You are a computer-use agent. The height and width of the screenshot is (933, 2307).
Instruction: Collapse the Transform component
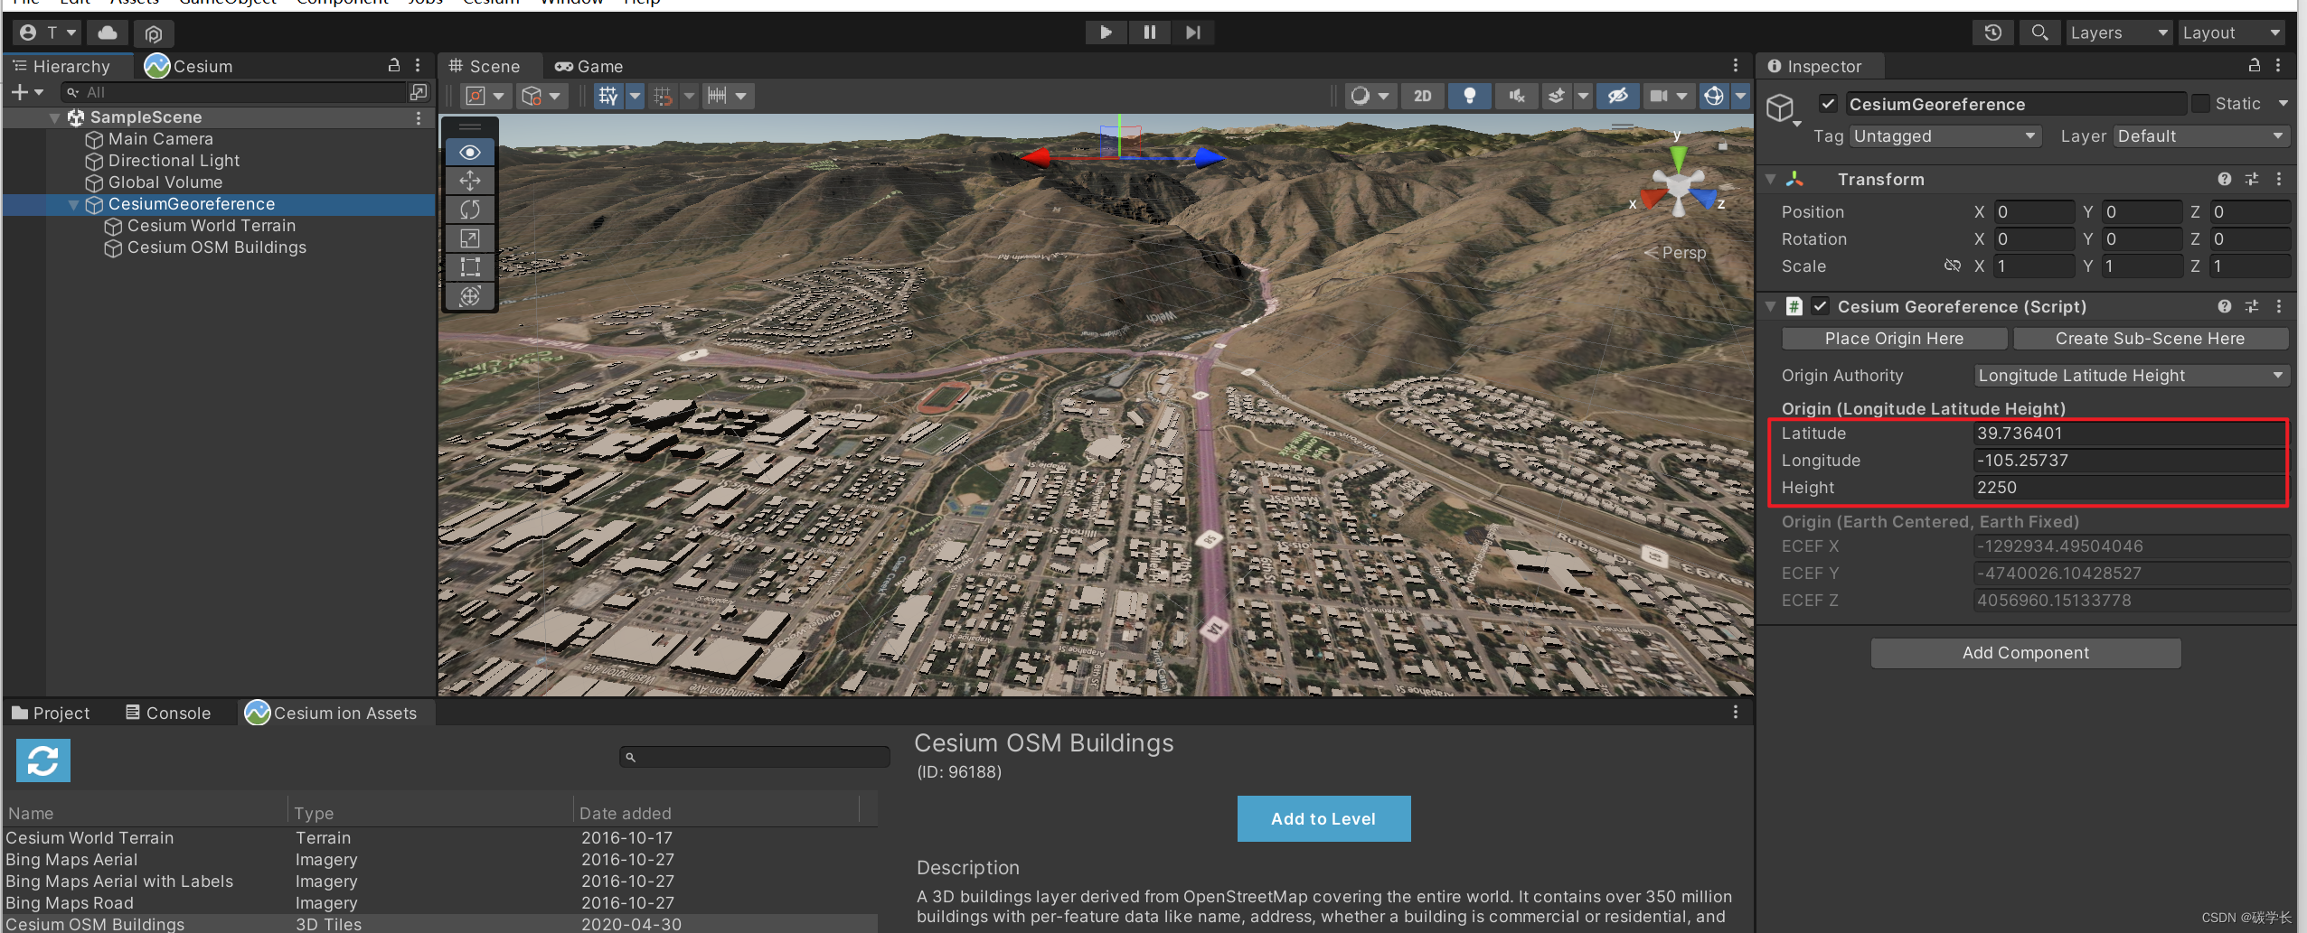1770,179
